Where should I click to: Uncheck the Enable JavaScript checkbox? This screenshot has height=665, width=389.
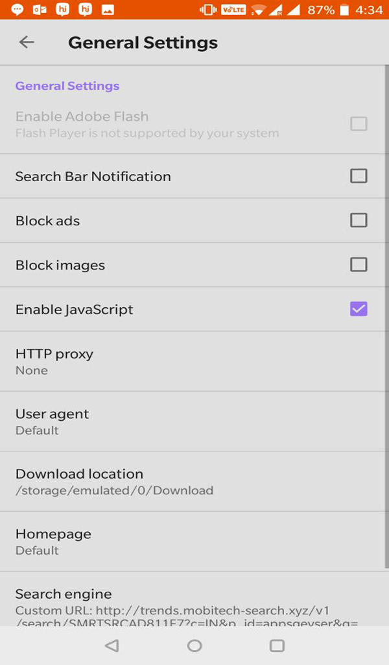[x=359, y=309]
